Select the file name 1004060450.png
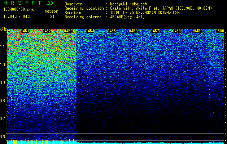The height and width of the screenshot is (144, 227). pyautogui.click(x=19, y=10)
